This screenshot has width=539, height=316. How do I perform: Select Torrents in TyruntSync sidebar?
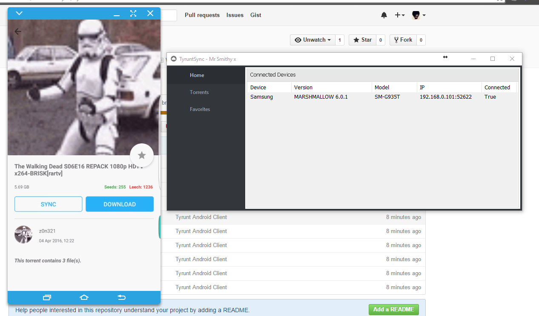(x=206, y=92)
